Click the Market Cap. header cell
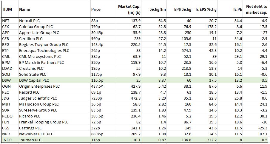 129,9
